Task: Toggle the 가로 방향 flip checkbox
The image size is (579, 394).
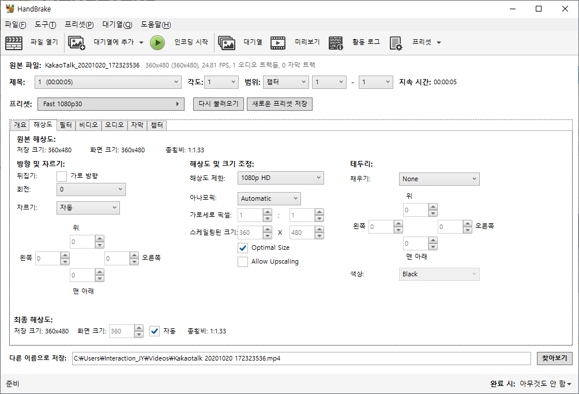Action: pos(62,176)
